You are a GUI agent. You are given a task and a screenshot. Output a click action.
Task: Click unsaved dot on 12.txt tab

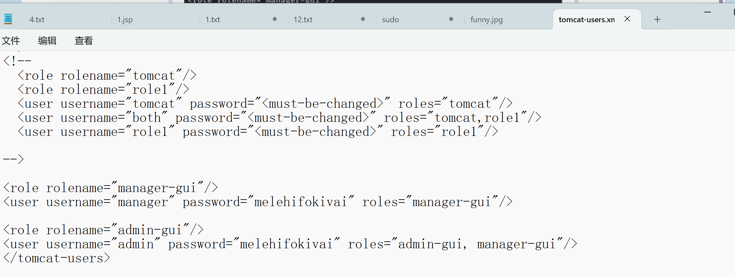[x=363, y=19]
